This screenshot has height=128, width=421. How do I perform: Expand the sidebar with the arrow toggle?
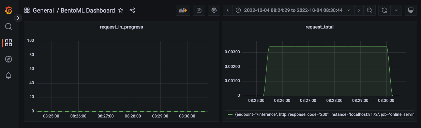click(x=18, y=18)
